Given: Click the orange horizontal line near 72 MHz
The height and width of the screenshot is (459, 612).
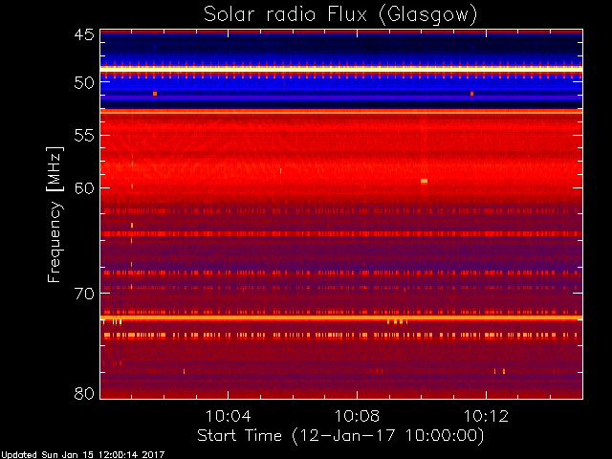Looking at the screenshot, I should pyautogui.click(x=341, y=317).
